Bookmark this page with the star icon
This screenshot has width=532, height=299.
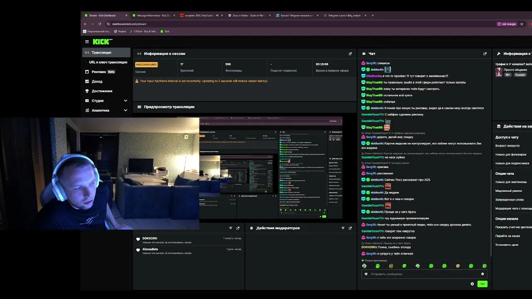[x=522, y=24]
